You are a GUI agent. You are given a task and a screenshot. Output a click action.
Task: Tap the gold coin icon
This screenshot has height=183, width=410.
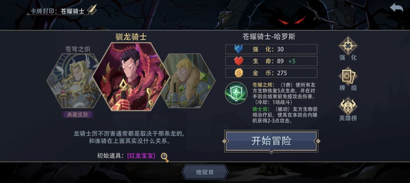(238, 73)
